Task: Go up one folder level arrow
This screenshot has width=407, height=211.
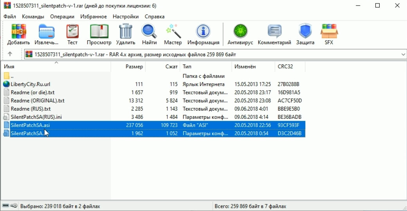Action: tap(10, 54)
